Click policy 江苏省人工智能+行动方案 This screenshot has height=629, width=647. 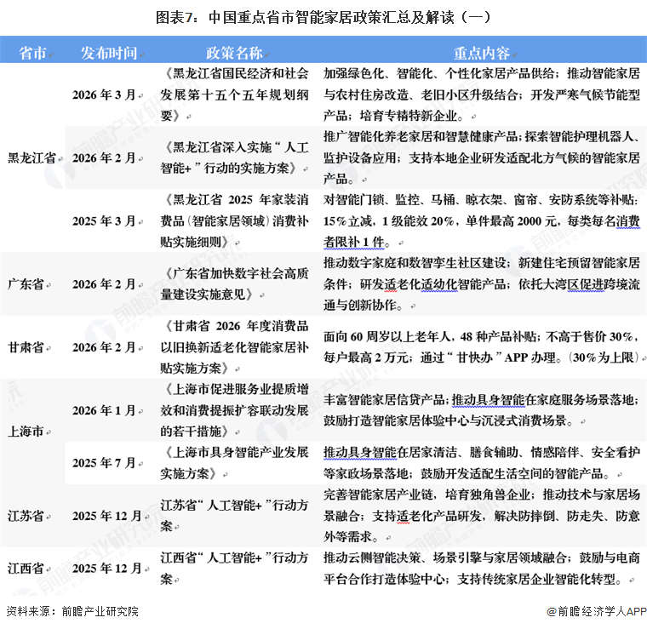click(234, 516)
